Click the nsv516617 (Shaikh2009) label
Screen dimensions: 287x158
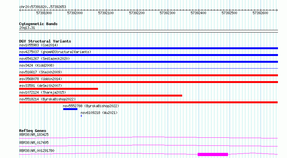point(41,72)
